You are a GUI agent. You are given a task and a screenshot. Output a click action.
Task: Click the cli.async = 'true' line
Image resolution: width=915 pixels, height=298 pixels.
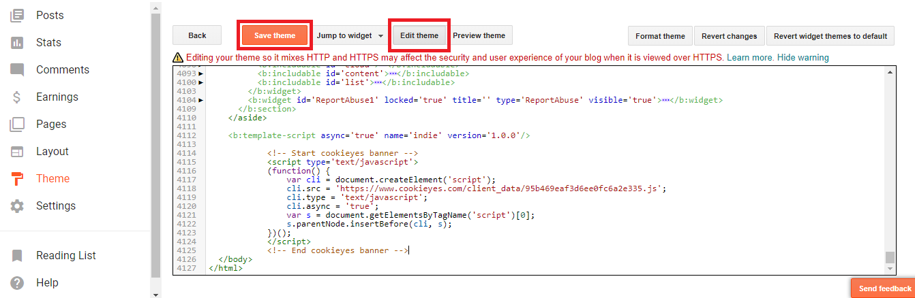pyautogui.click(x=333, y=206)
